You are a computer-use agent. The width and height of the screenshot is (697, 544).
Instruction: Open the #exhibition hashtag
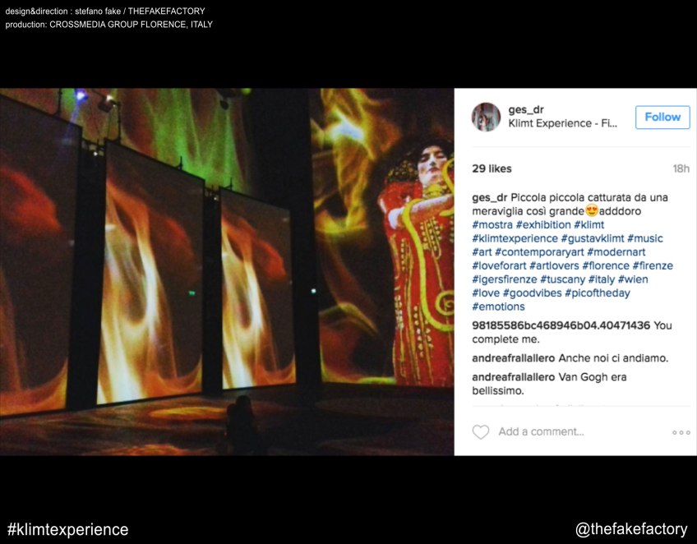click(543, 225)
